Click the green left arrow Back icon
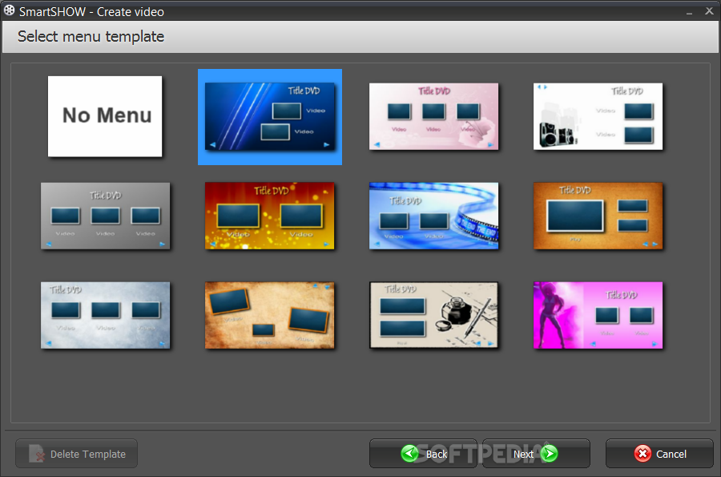 (409, 454)
